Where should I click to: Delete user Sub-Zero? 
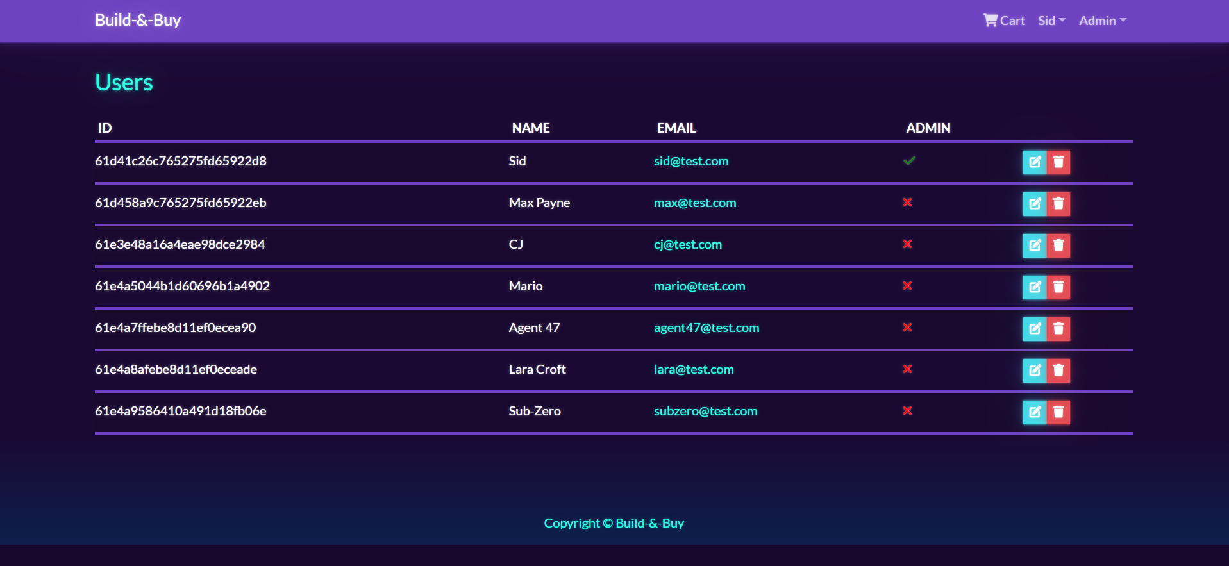[1058, 412]
